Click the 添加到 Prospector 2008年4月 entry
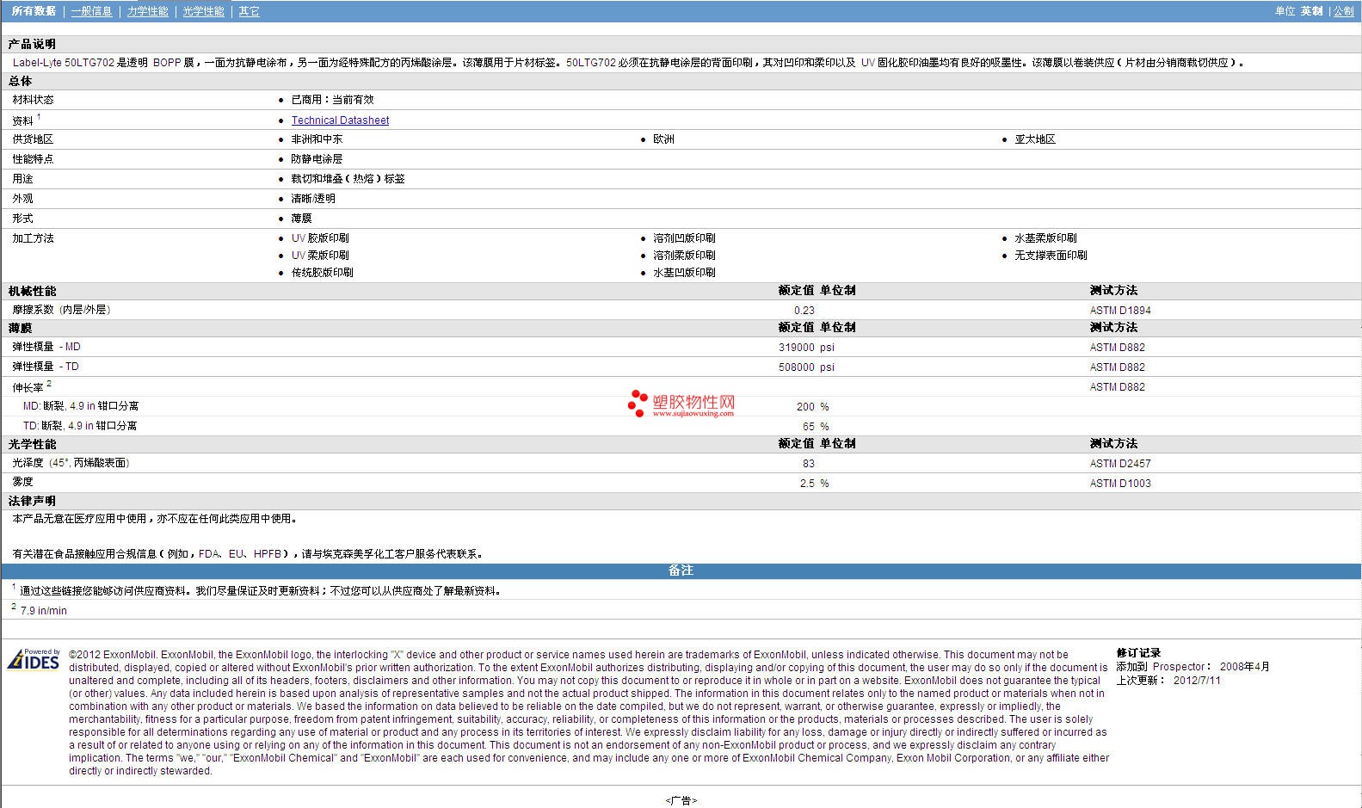 (1193, 667)
